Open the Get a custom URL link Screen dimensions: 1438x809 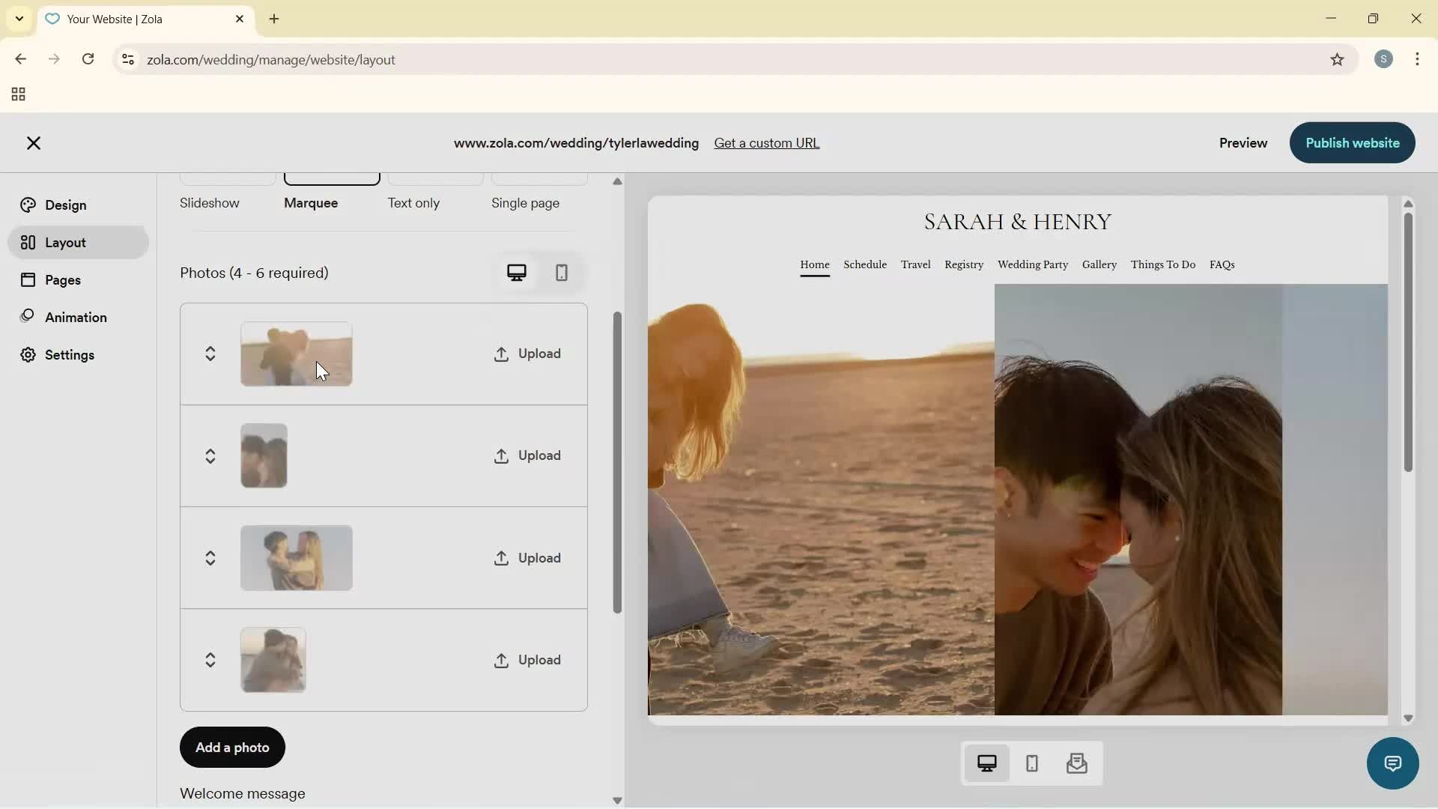(x=766, y=142)
